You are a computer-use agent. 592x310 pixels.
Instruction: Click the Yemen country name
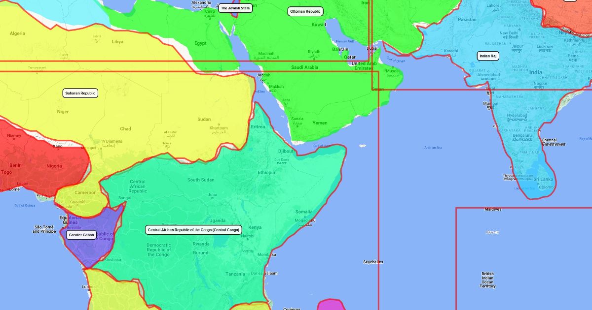tap(320, 123)
